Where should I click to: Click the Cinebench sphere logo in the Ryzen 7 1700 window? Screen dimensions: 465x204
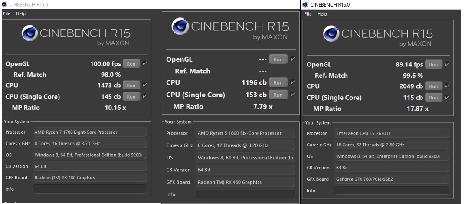tap(29, 33)
